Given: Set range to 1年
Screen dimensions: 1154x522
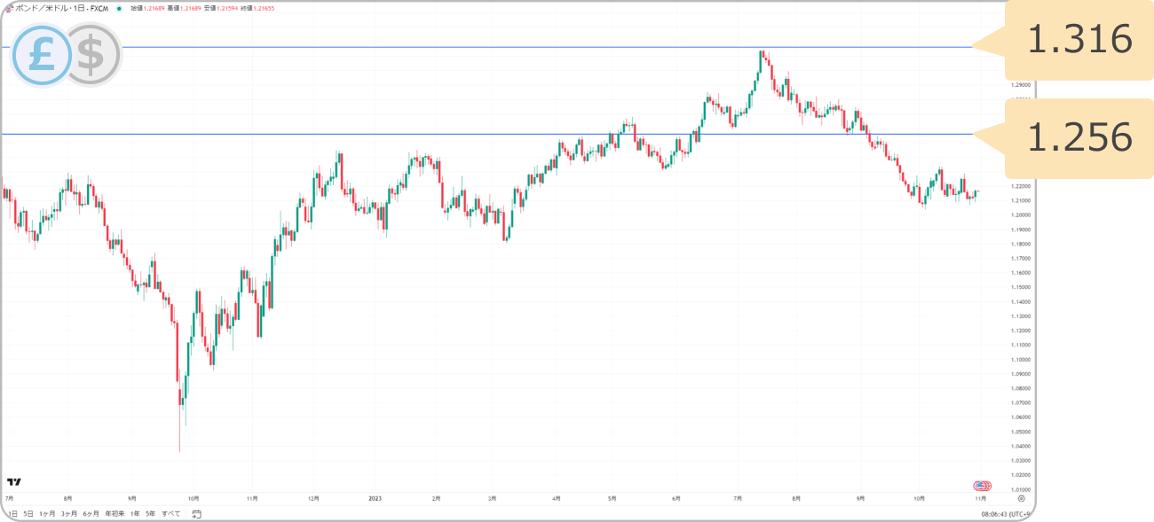Looking at the screenshot, I should click(x=135, y=514).
